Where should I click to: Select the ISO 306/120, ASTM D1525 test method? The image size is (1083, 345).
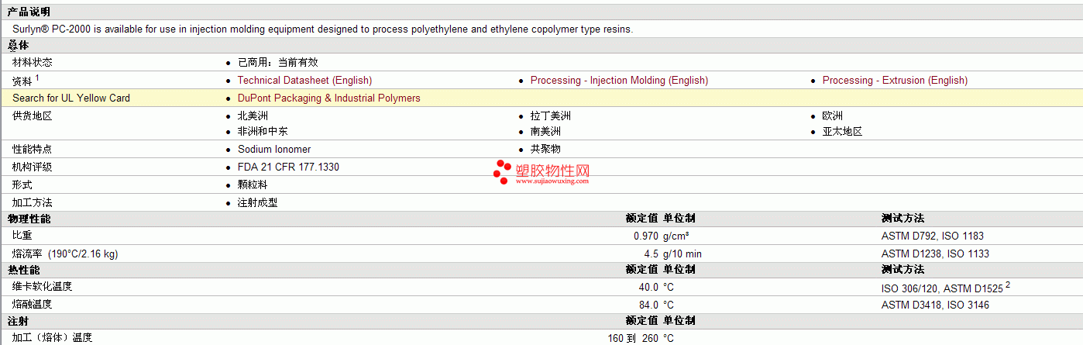942,288
